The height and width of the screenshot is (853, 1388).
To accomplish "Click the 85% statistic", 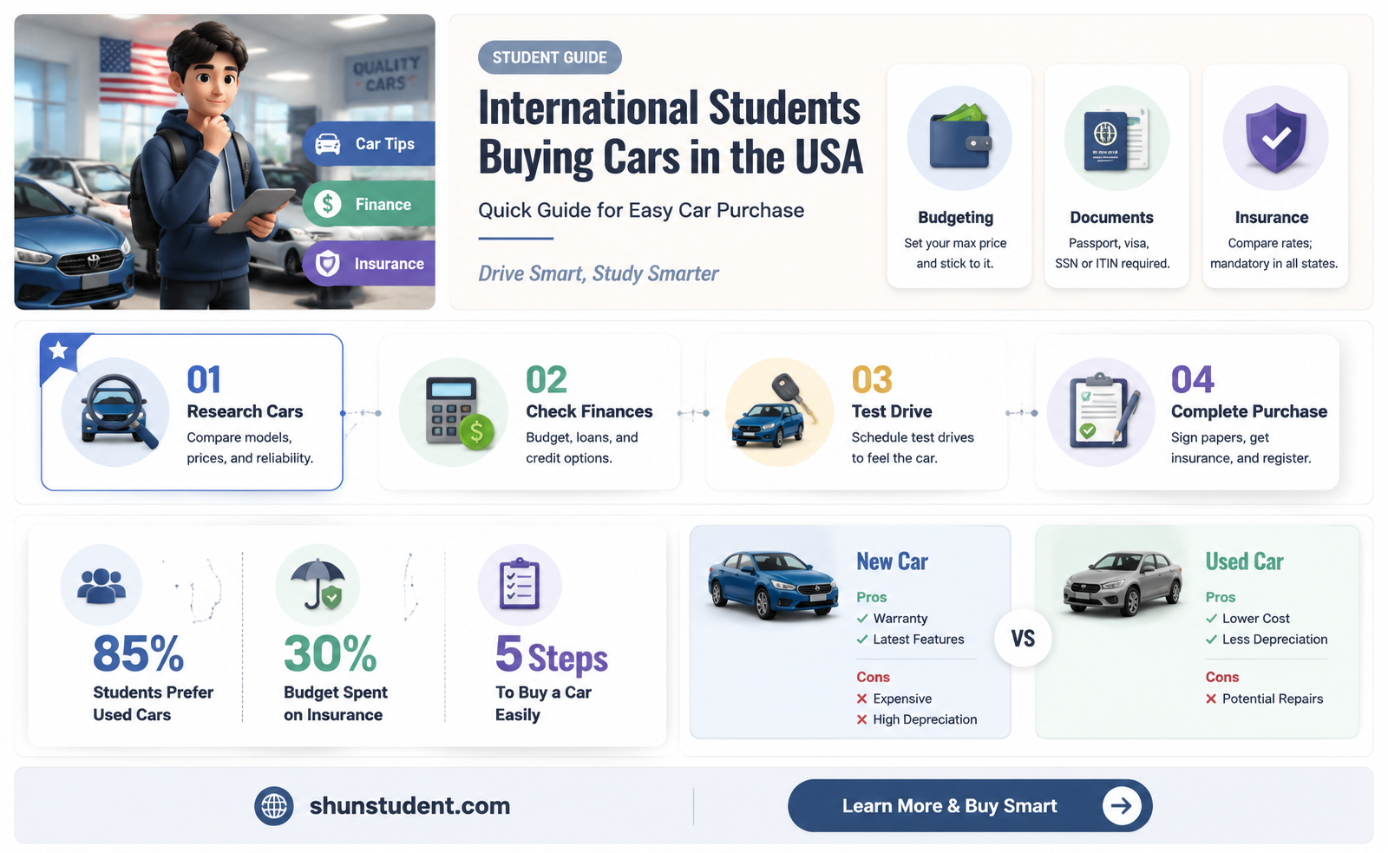I will tap(138, 654).
